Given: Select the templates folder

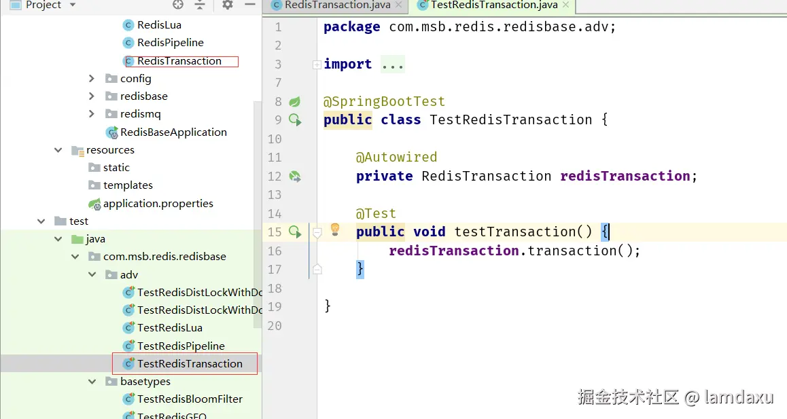Looking at the screenshot, I should [x=128, y=185].
